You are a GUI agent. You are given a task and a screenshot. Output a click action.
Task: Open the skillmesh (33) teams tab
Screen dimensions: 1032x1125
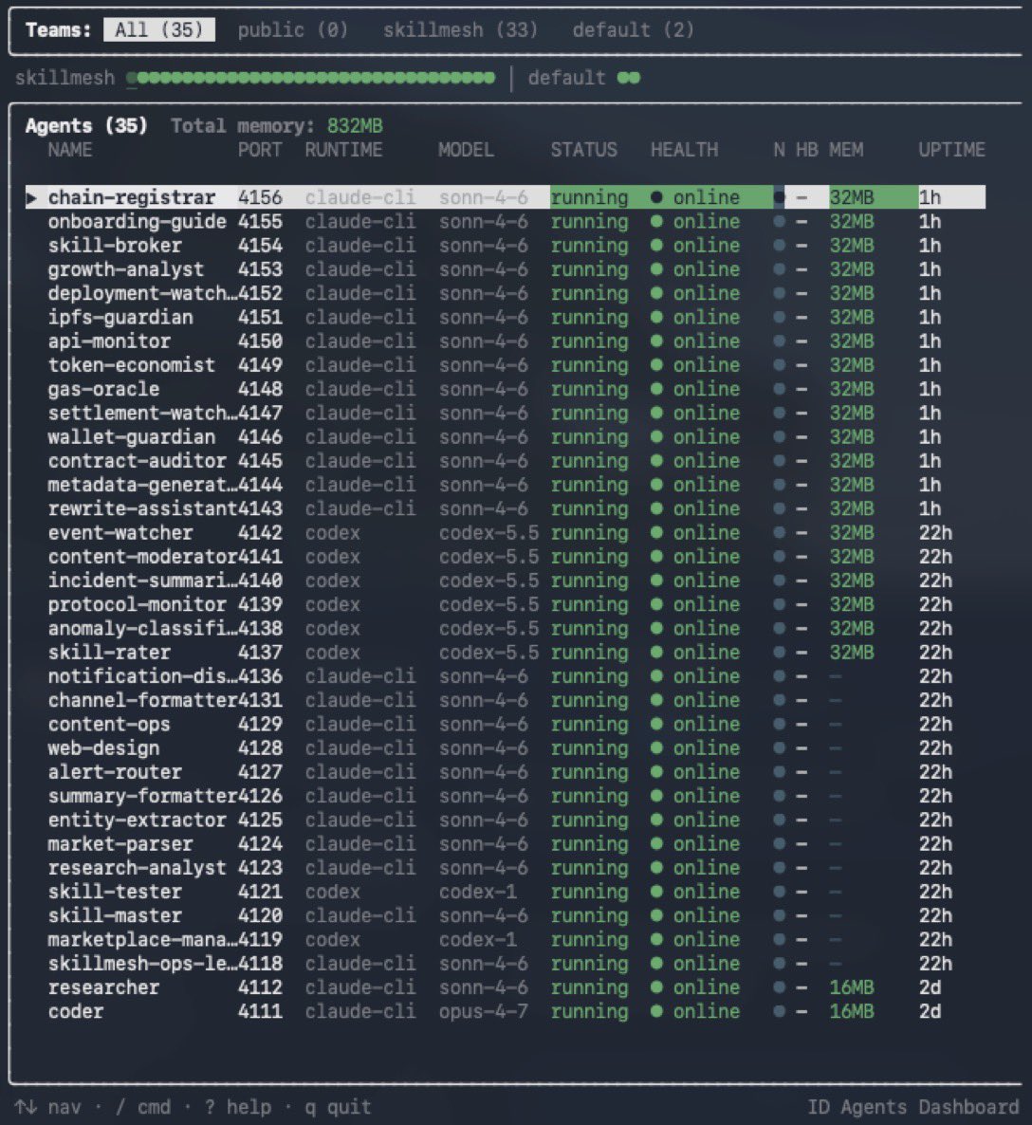coord(460,29)
